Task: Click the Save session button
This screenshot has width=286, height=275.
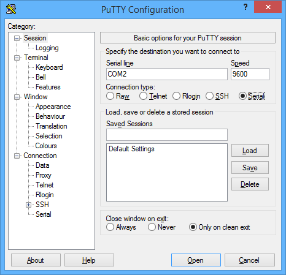Action: click(x=250, y=168)
